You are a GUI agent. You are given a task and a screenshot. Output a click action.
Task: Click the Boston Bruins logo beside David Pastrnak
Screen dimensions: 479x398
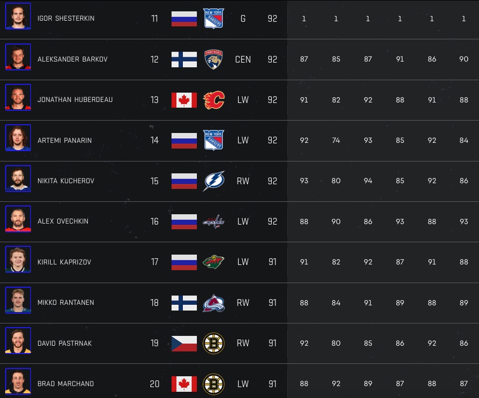[x=213, y=343]
